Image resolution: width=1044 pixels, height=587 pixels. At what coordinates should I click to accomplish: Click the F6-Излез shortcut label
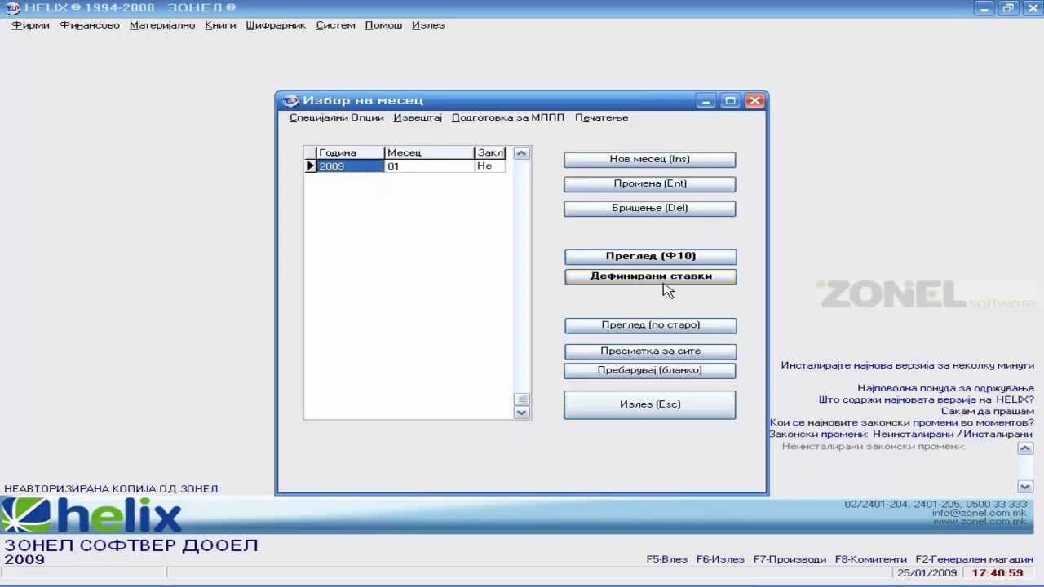point(720,559)
